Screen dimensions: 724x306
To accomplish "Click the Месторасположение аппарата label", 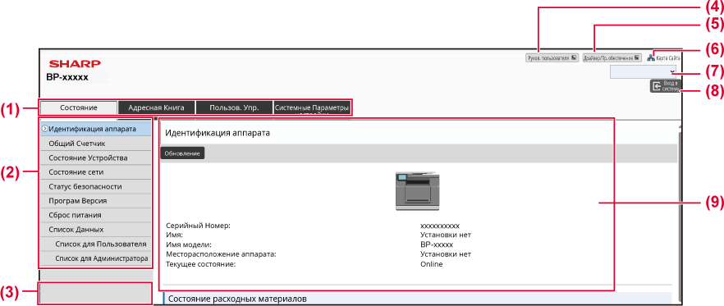I will [221, 254].
